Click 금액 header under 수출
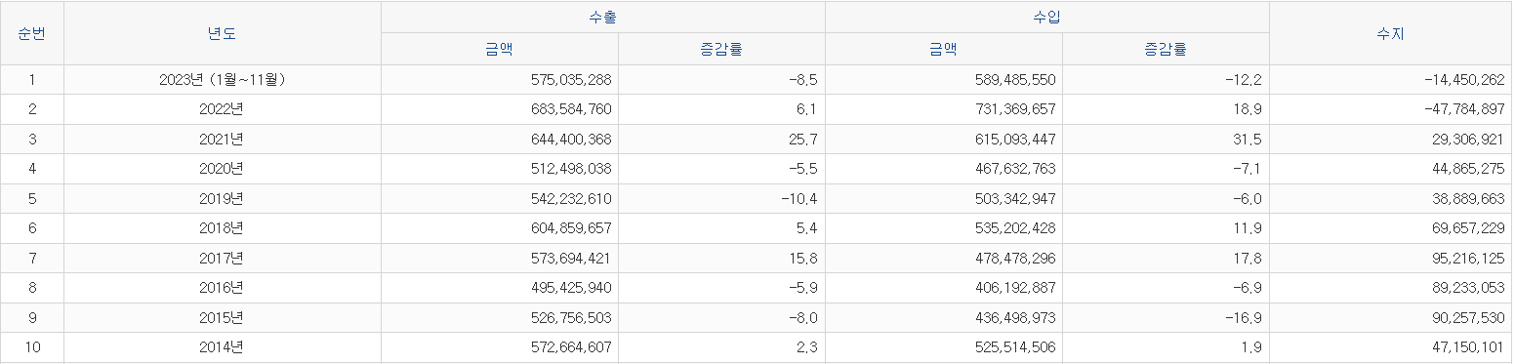 tap(500, 49)
